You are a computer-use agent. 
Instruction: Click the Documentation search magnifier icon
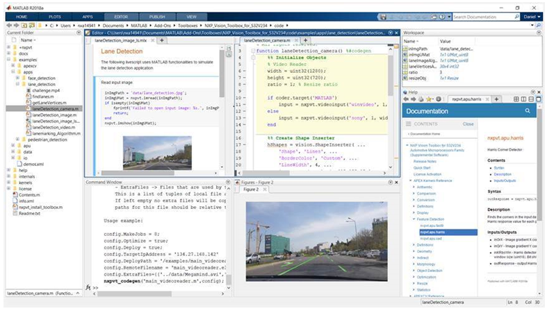528,111
